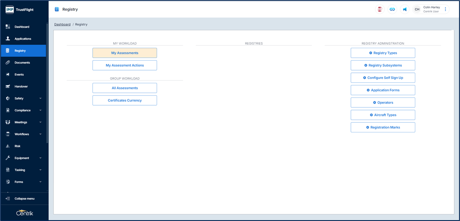Open Registry Types administration
Screen dimensions: 460x221
point(383,53)
